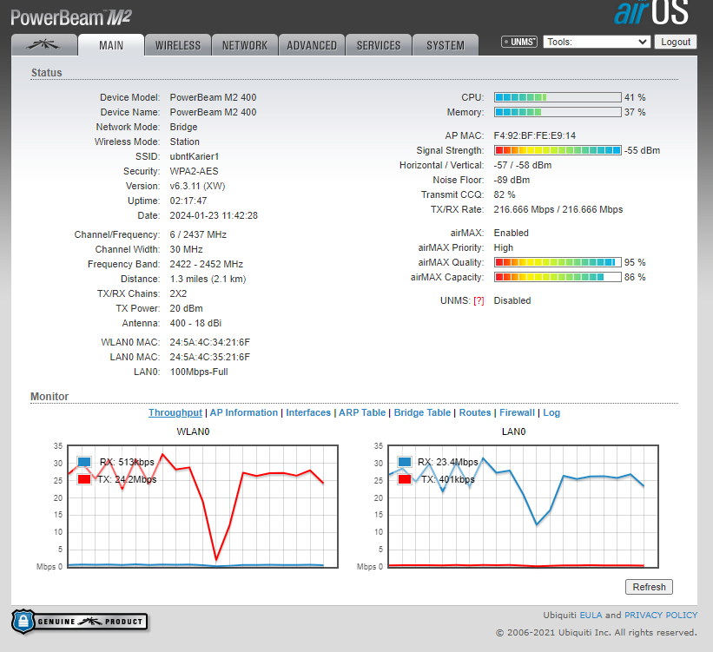Open the Bridge Table link
713x652 pixels.
click(422, 413)
